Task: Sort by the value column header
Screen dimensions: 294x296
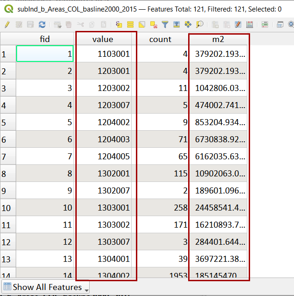Action: pos(103,39)
